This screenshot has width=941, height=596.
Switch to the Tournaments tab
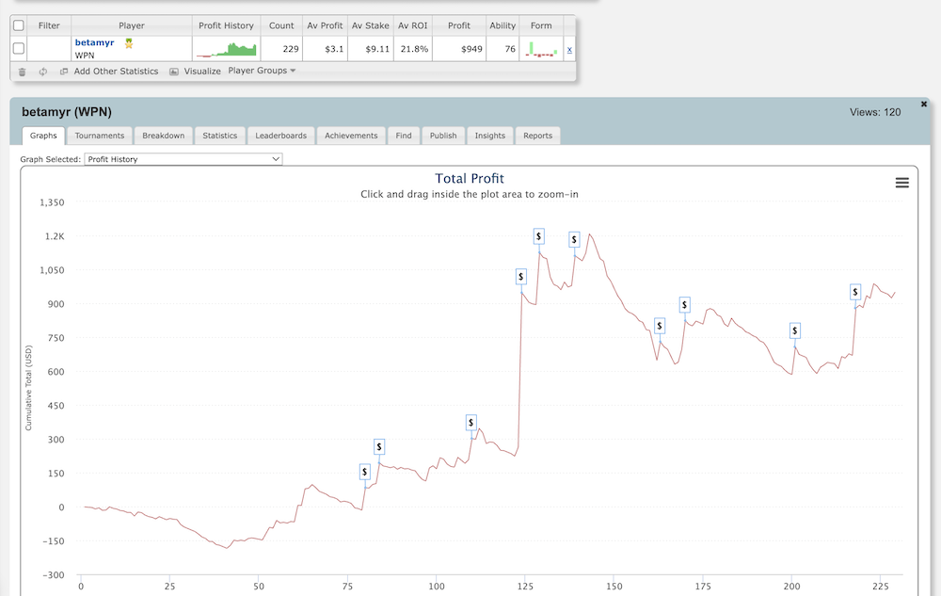[99, 136]
